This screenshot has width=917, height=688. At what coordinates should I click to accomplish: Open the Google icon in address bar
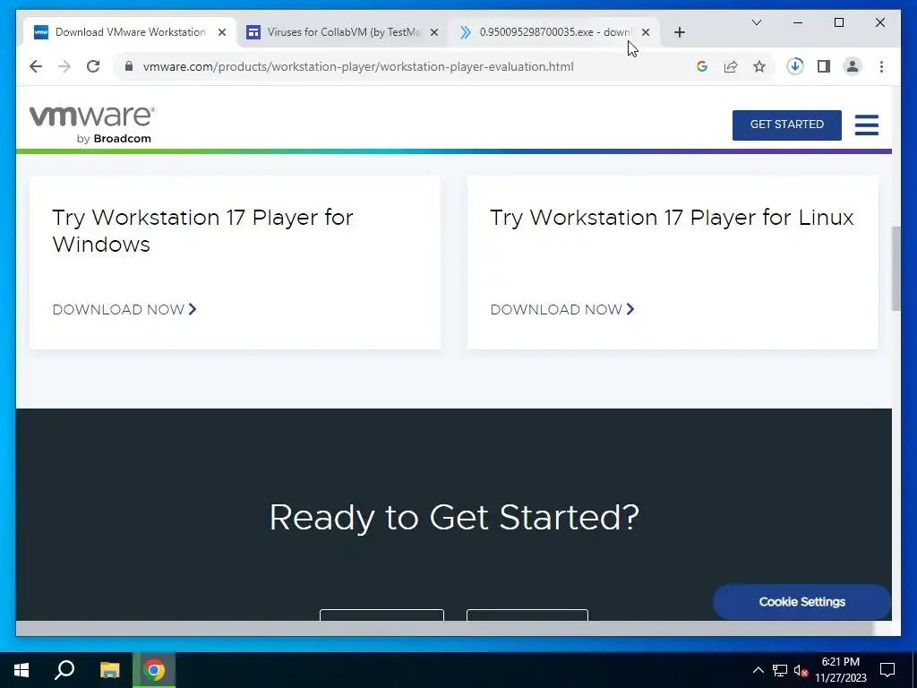(702, 66)
